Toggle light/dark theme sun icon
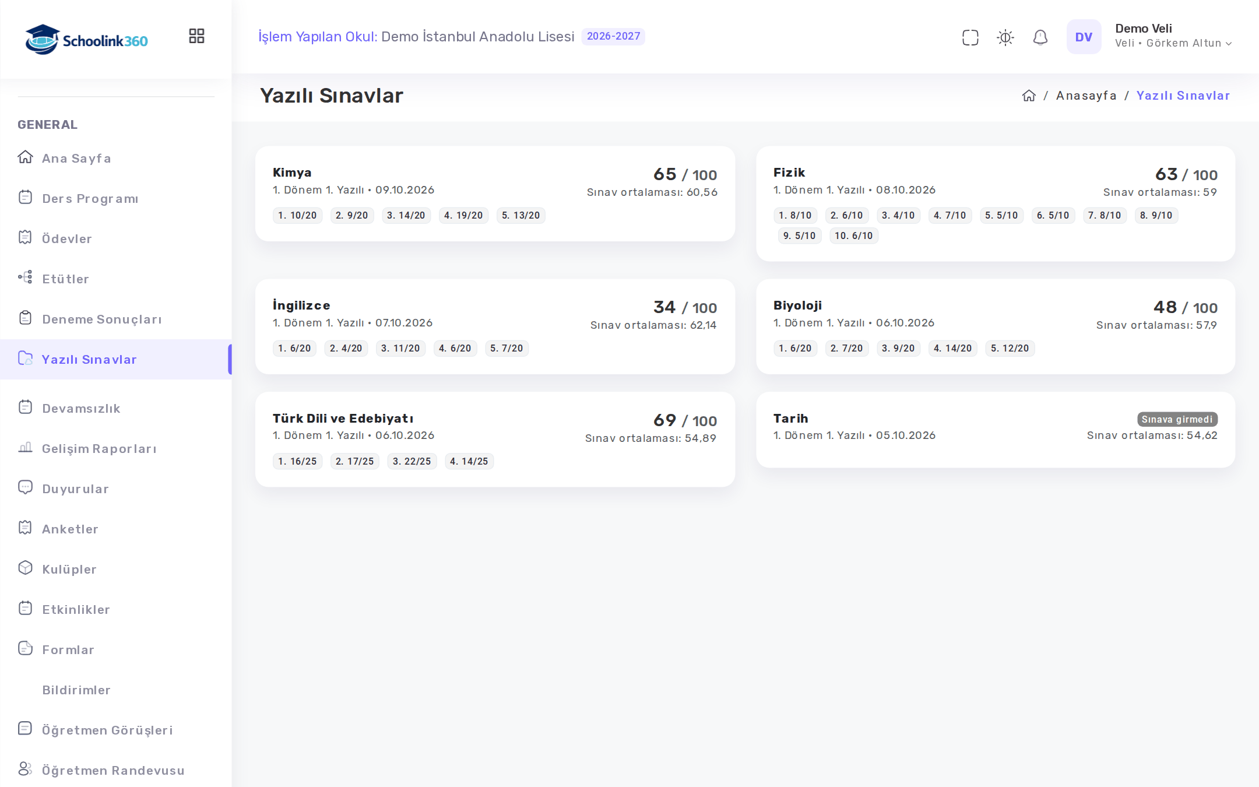The image size is (1259, 787). (x=1005, y=37)
